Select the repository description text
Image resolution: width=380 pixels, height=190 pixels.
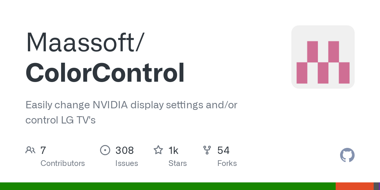click(x=131, y=112)
